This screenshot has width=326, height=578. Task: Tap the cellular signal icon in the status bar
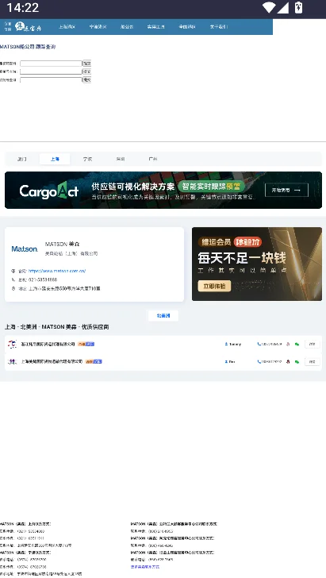283,7
